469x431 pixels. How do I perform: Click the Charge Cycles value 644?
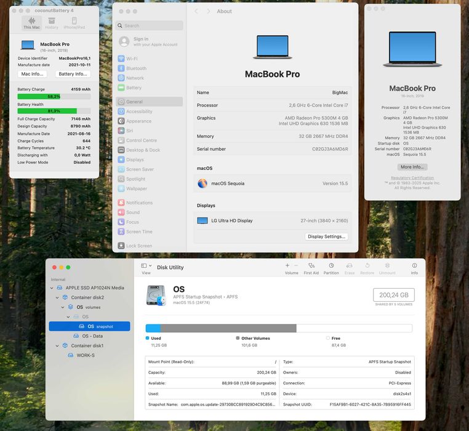pos(86,141)
